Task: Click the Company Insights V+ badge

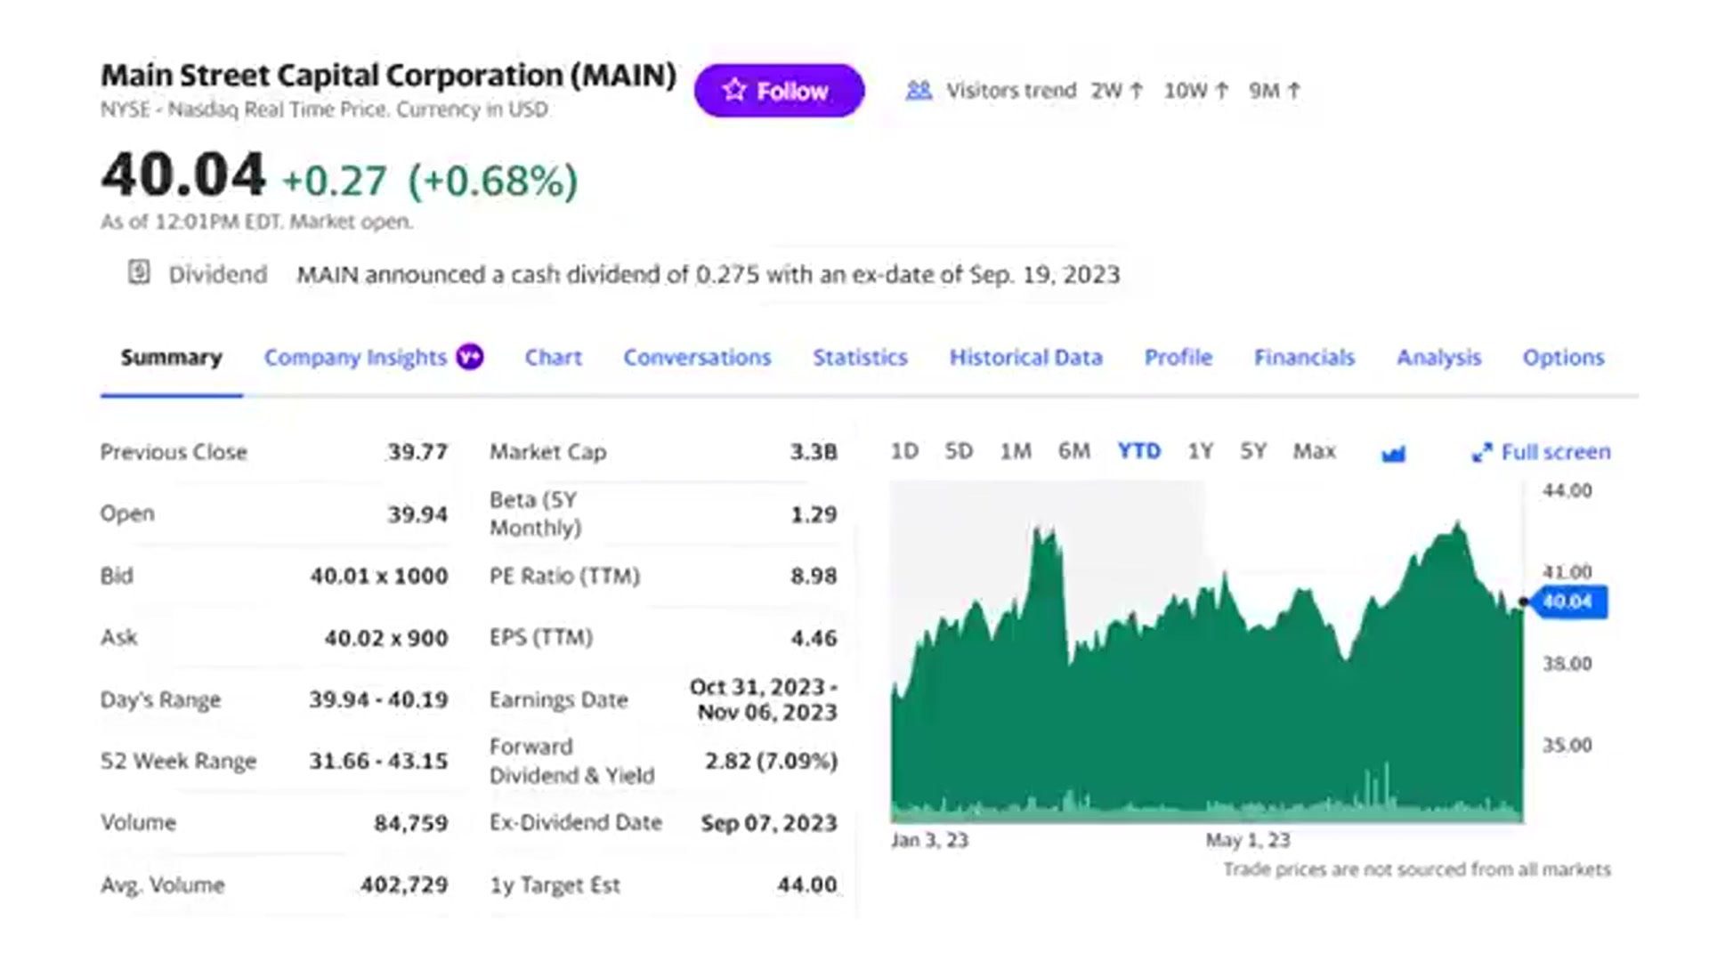Action: 470,357
